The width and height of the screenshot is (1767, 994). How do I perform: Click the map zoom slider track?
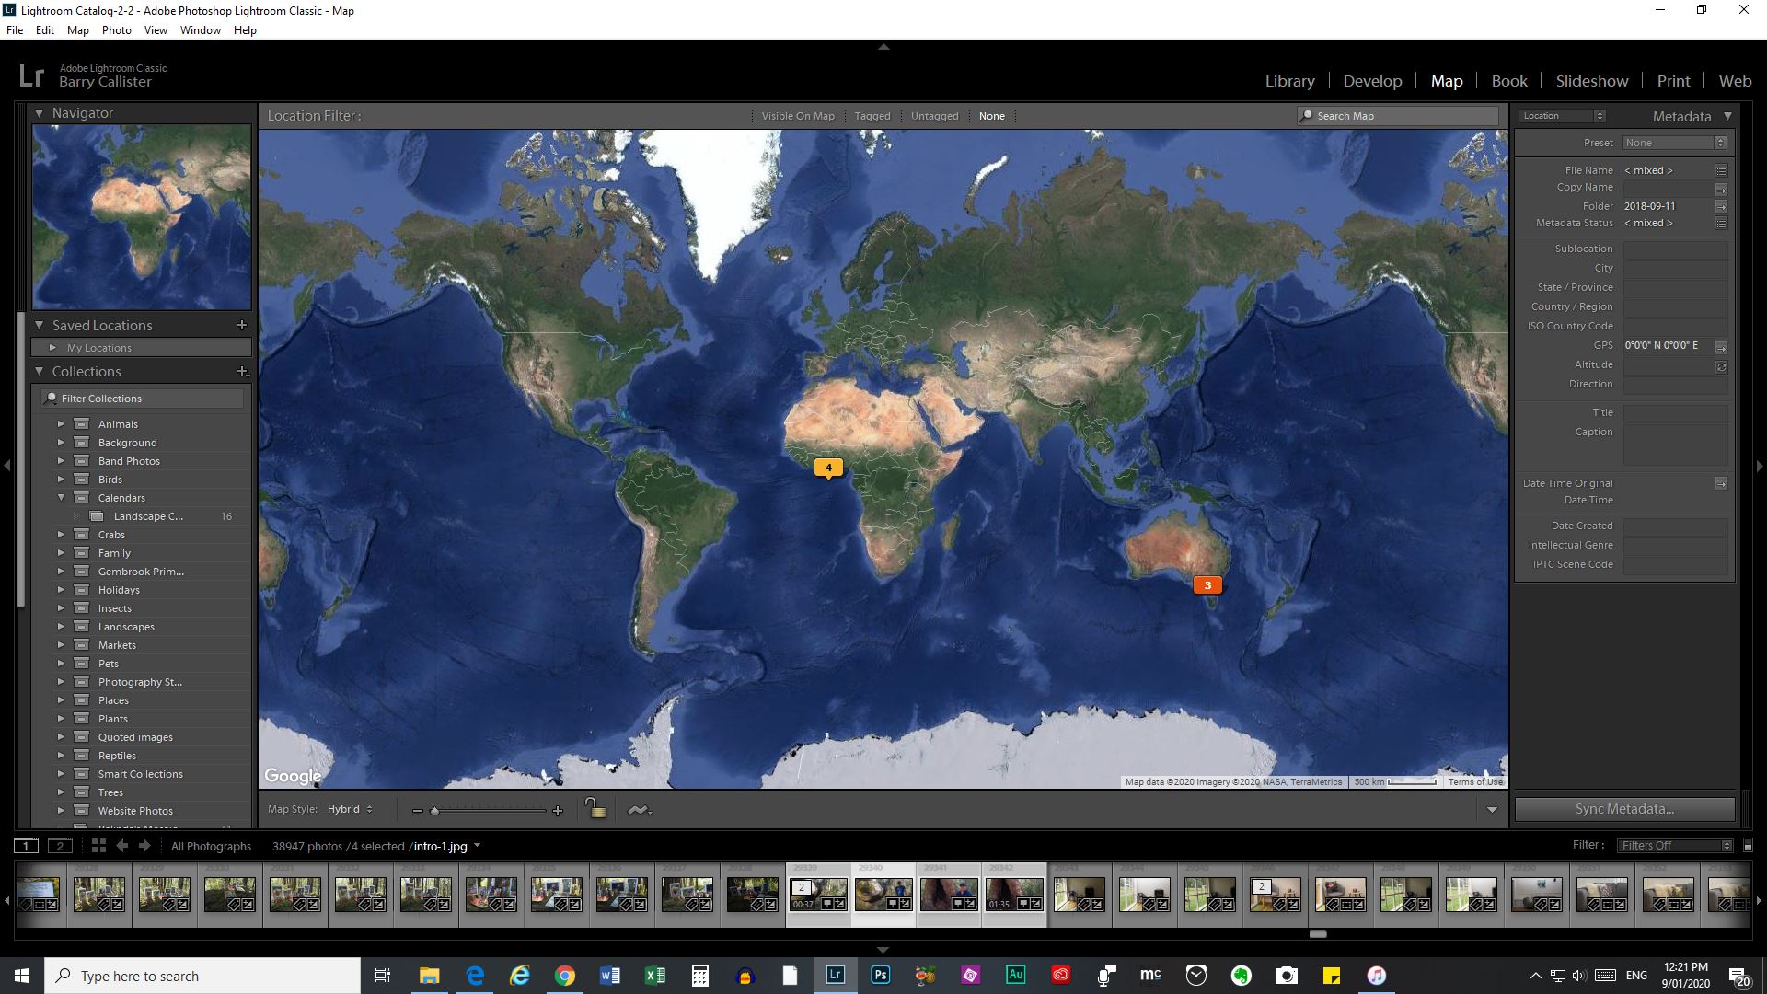(488, 811)
